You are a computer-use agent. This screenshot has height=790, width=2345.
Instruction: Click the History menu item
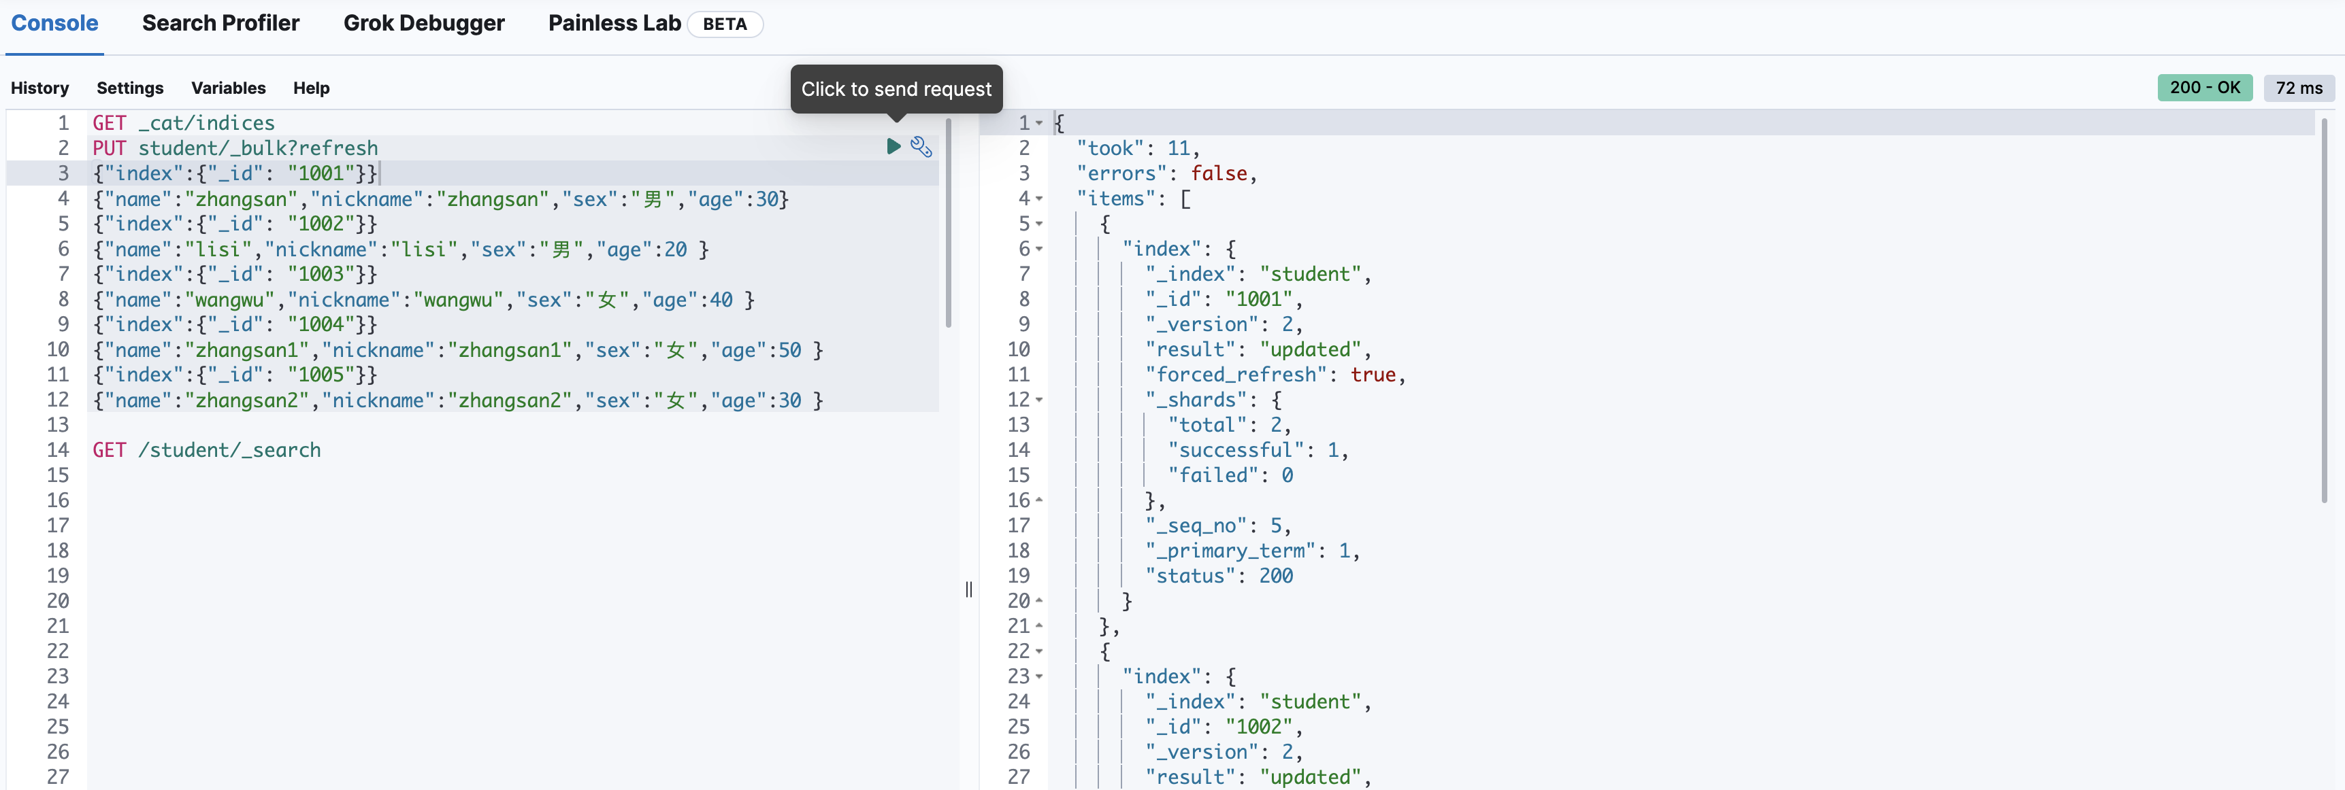point(39,86)
